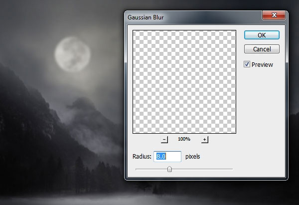The height and width of the screenshot is (205, 299).
Task: Click the pixels unit label
Action: (192, 157)
